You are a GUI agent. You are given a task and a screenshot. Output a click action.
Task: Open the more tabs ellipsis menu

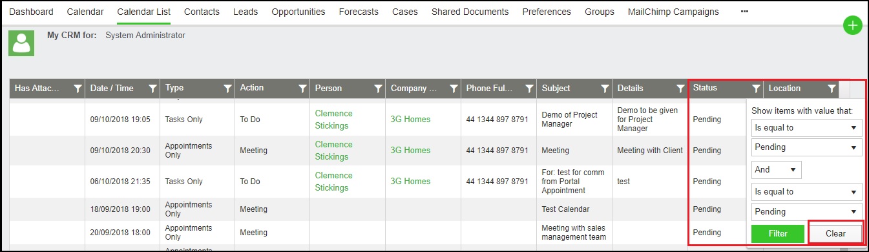point(745,12)
